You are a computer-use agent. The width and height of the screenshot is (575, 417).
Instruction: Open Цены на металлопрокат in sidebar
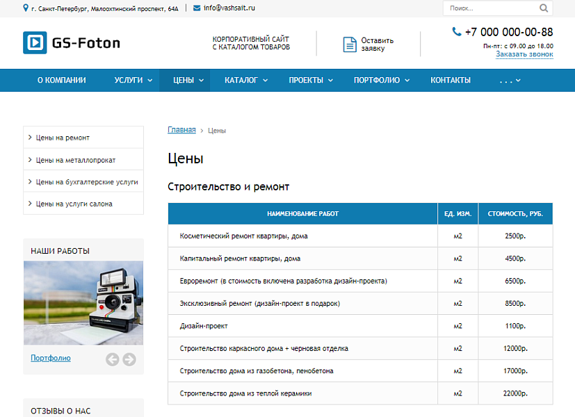point(75,160)
